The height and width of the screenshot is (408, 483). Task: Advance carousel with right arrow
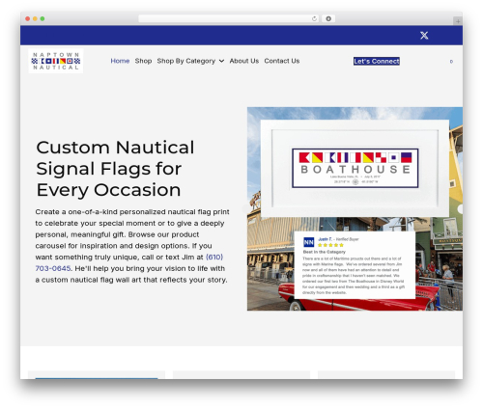pyautogui.click(x=460, y=209)
